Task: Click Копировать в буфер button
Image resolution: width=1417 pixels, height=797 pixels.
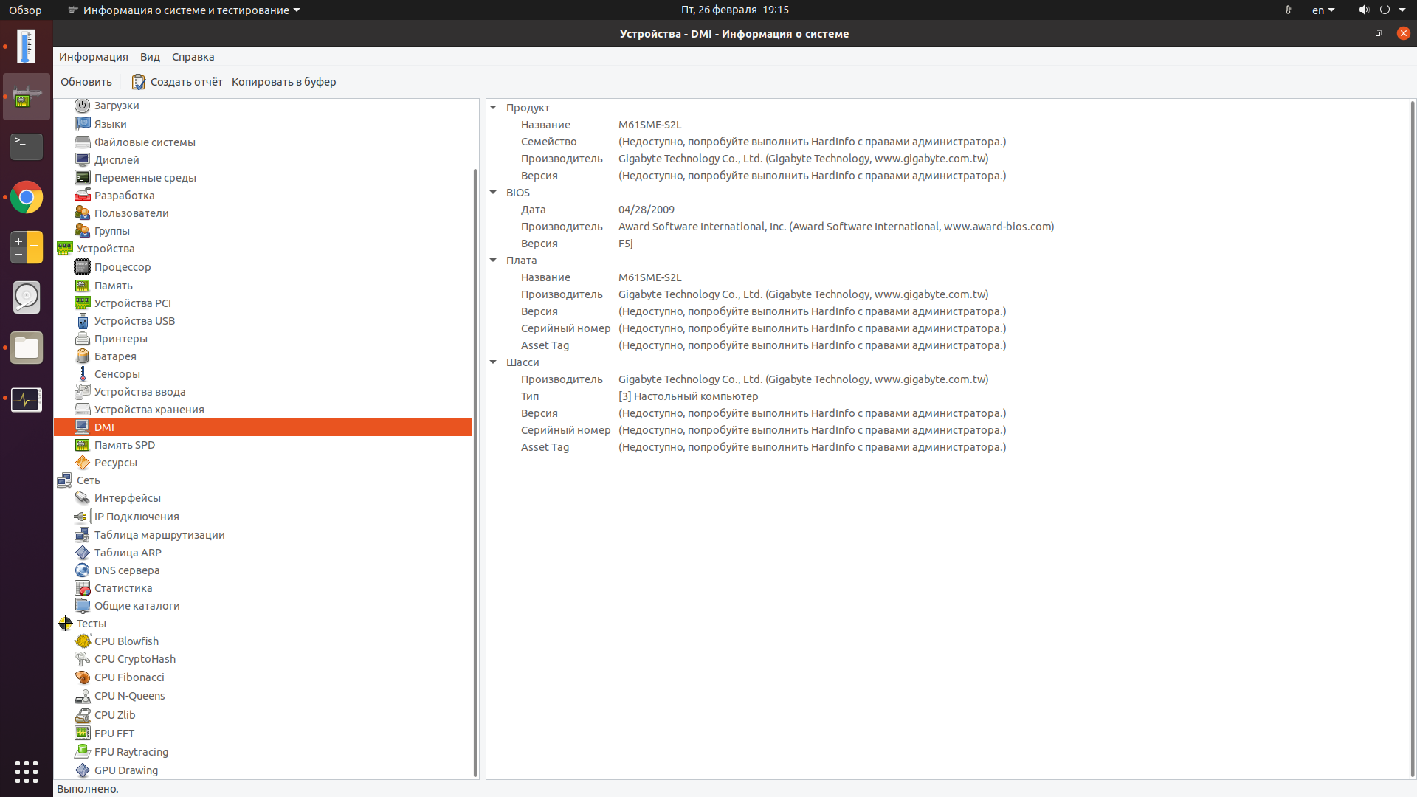Action: [x=283, y=82]
